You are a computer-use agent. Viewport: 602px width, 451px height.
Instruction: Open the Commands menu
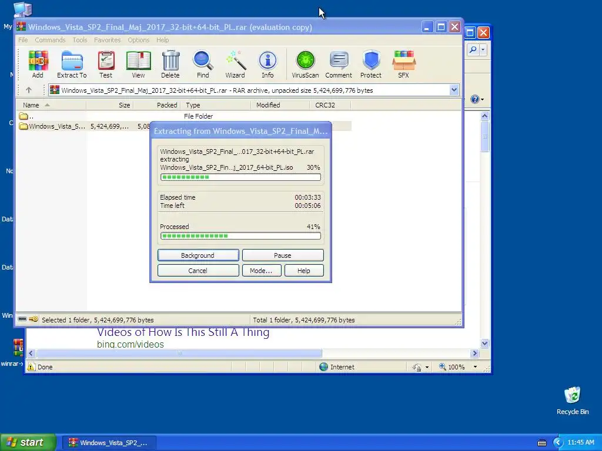point(50,40)
